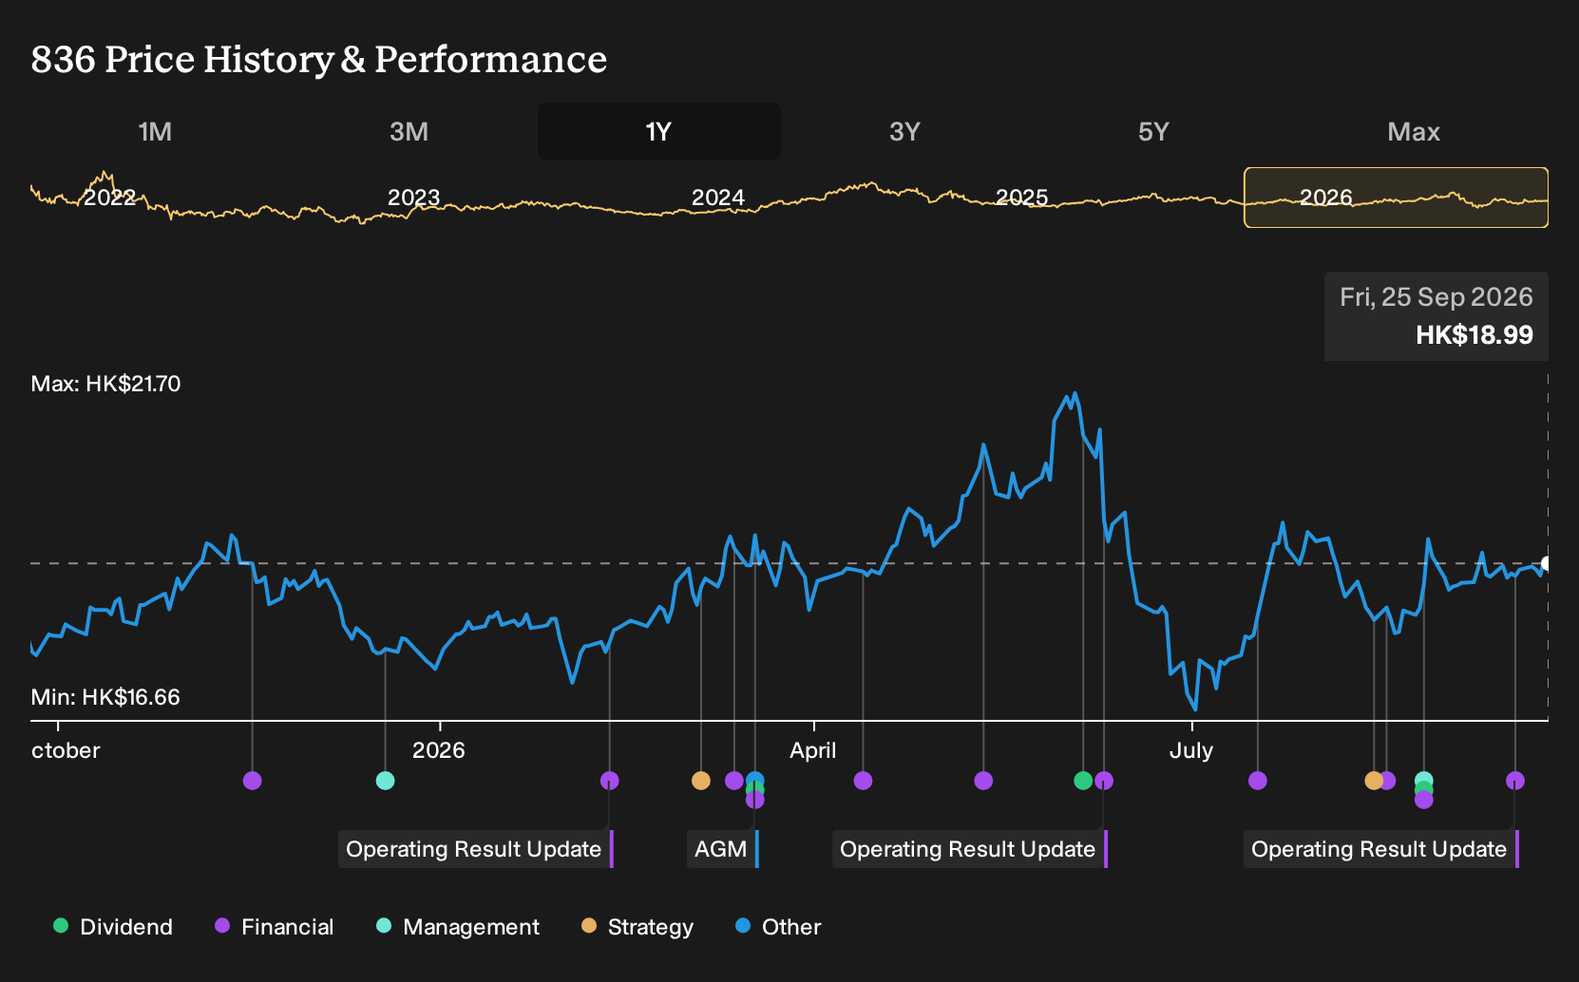Open the middle Operating Result Update label
This screenshot has height=982, width=1579.
(970, 849)
